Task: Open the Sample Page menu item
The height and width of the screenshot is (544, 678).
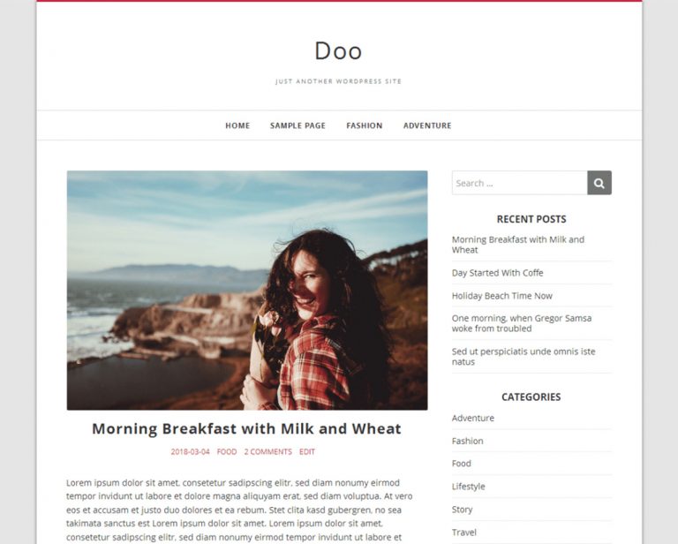Action: (x=298, y=125)
